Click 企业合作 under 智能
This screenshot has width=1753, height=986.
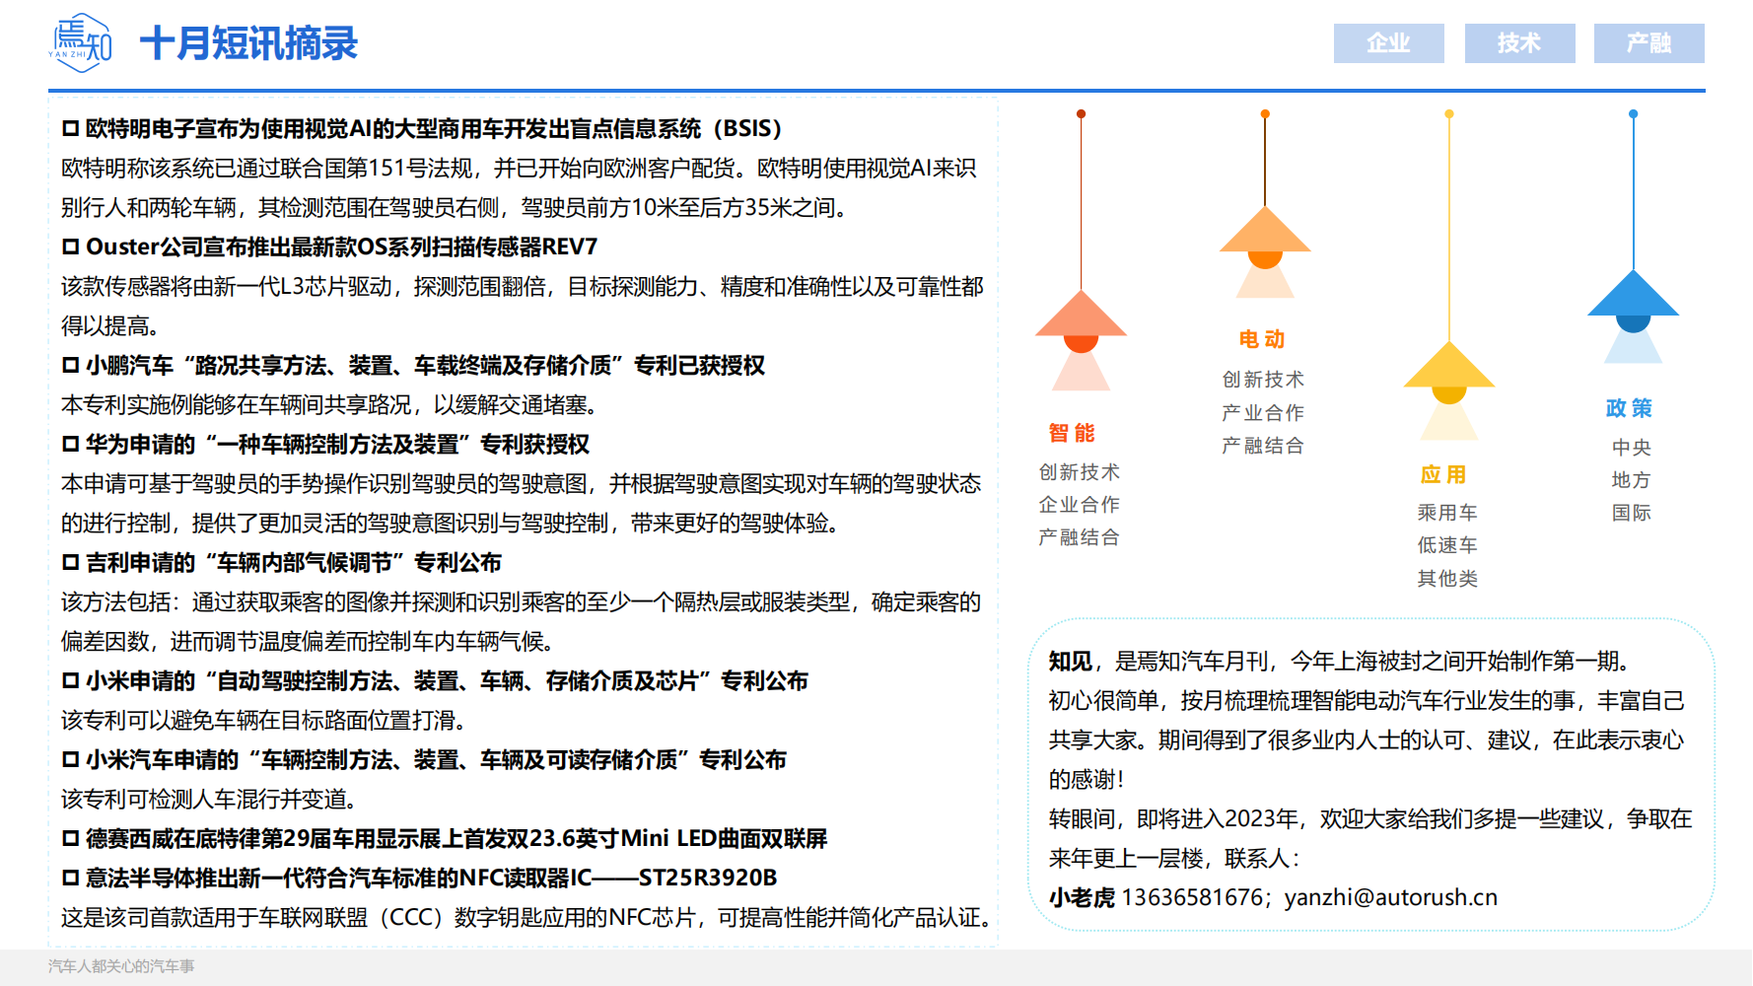click(1080, 505)
